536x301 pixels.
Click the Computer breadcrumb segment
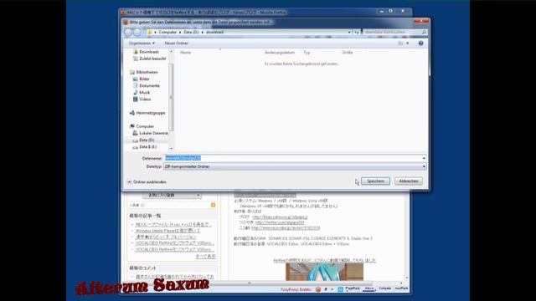167,32
